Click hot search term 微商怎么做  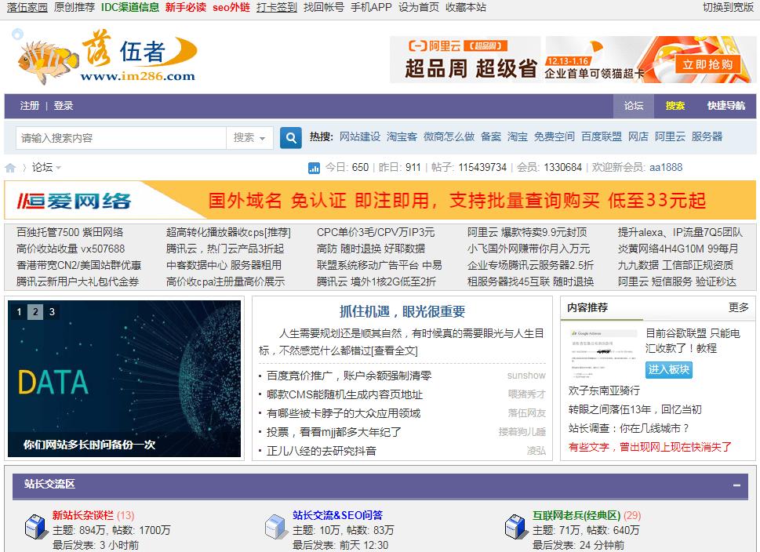449,136
